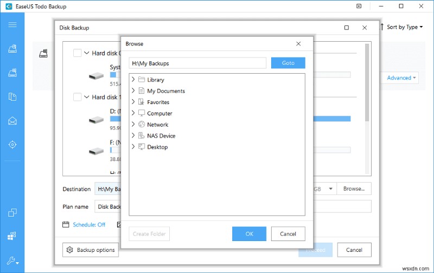Screen dimensions: 434x273
Task: Expand the Favorites node
Action: pos(133,102)
